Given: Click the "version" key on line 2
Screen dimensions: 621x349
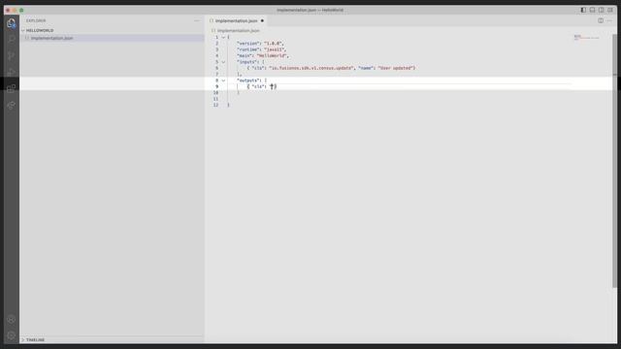Looking at the screenshot, I should pos(248,44).
